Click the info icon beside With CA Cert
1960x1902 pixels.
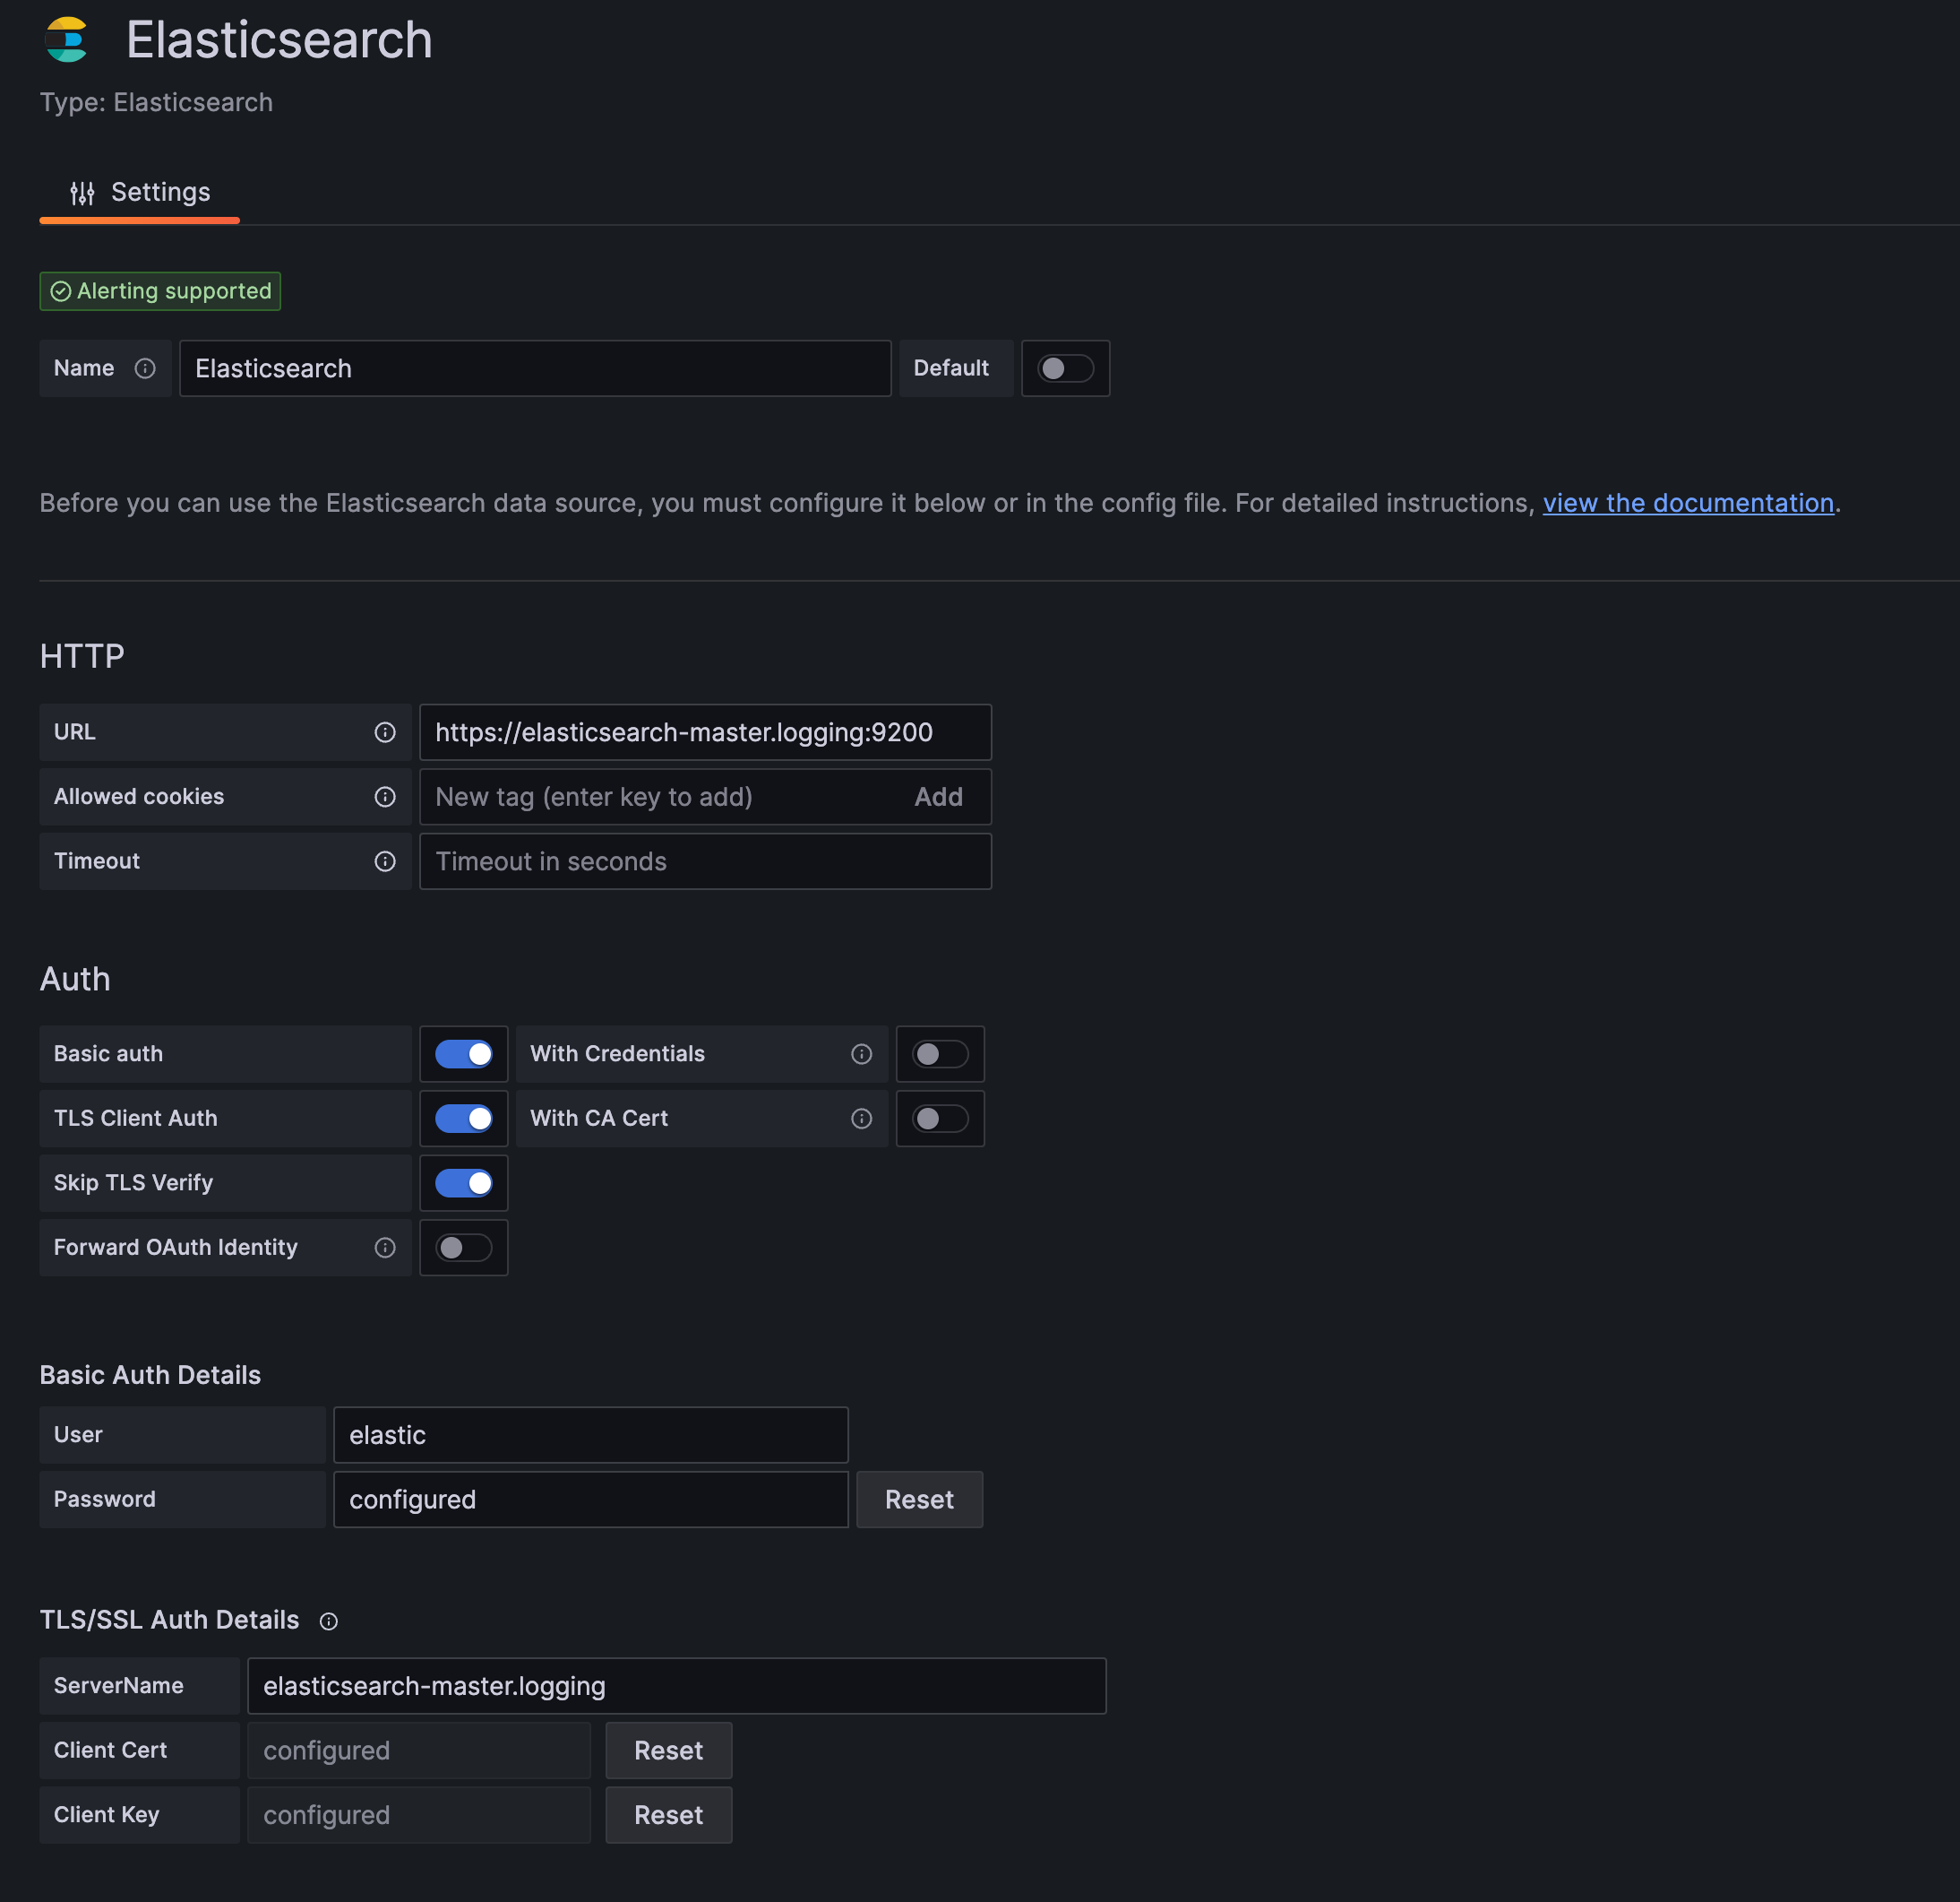coord(861,1119)
